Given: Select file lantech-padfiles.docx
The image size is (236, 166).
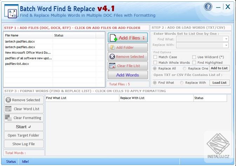Looking at the screenshot, I should click(20, 47).
